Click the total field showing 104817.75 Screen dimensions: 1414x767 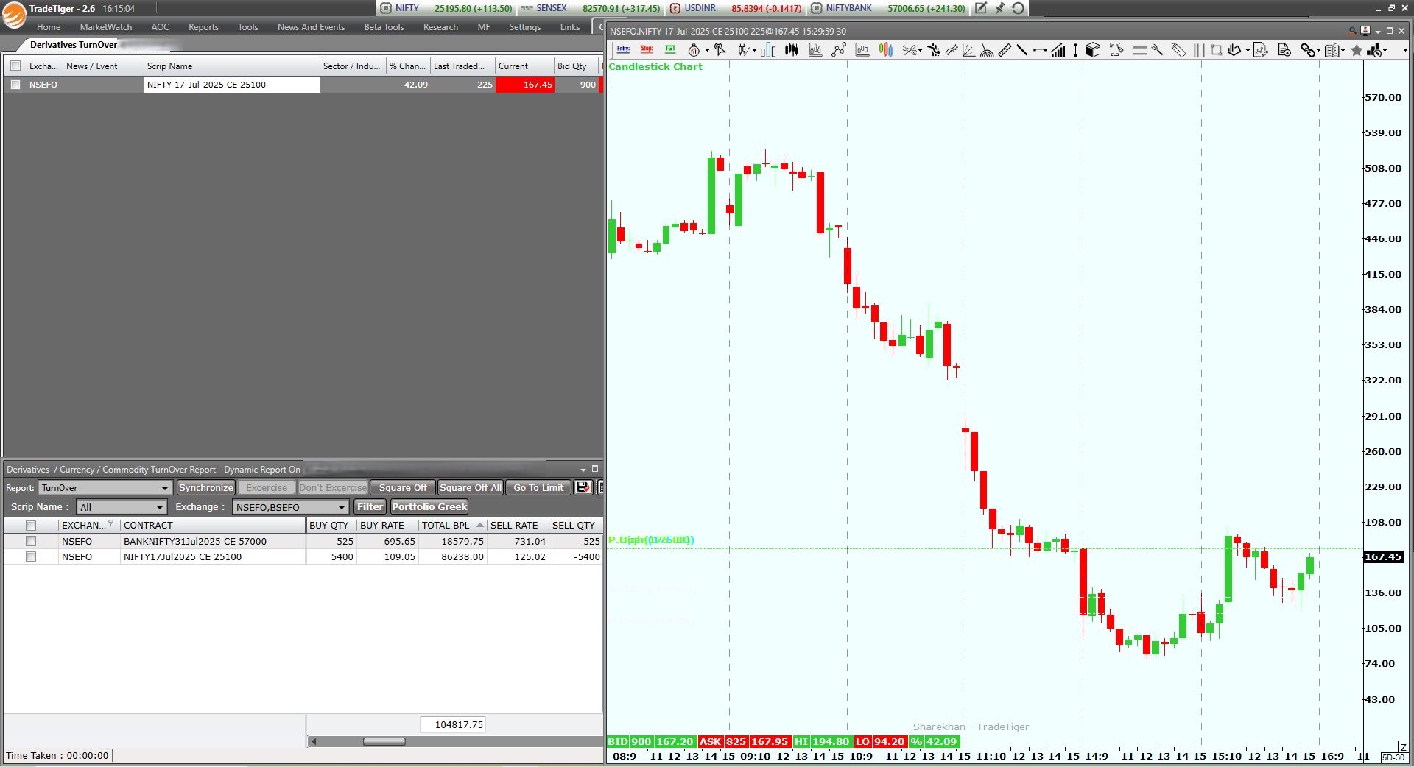(x=453, y=725)
